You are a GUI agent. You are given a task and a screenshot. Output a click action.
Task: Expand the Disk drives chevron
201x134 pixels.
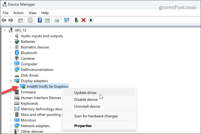coord(11,75)
